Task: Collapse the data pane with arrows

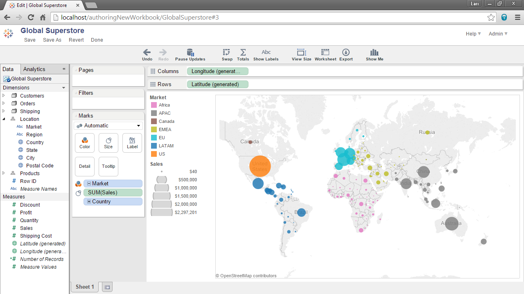Action: pyautogui.click(x=64, y=69)
